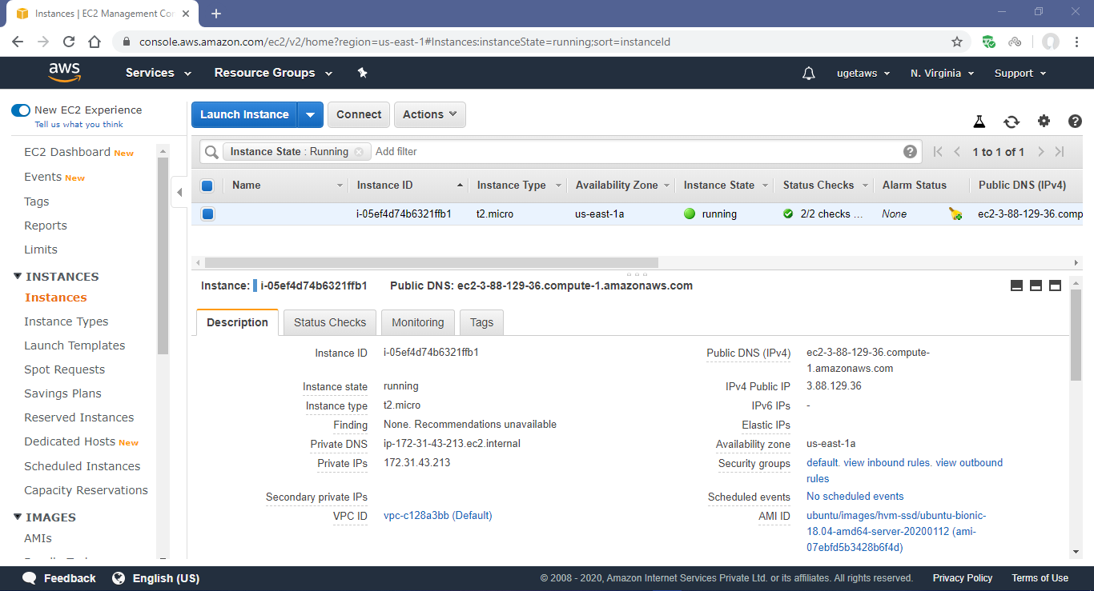Screen dimensions: 1094x591
Task: Click Tell us what you think link
Action: (x=78, y=125)
